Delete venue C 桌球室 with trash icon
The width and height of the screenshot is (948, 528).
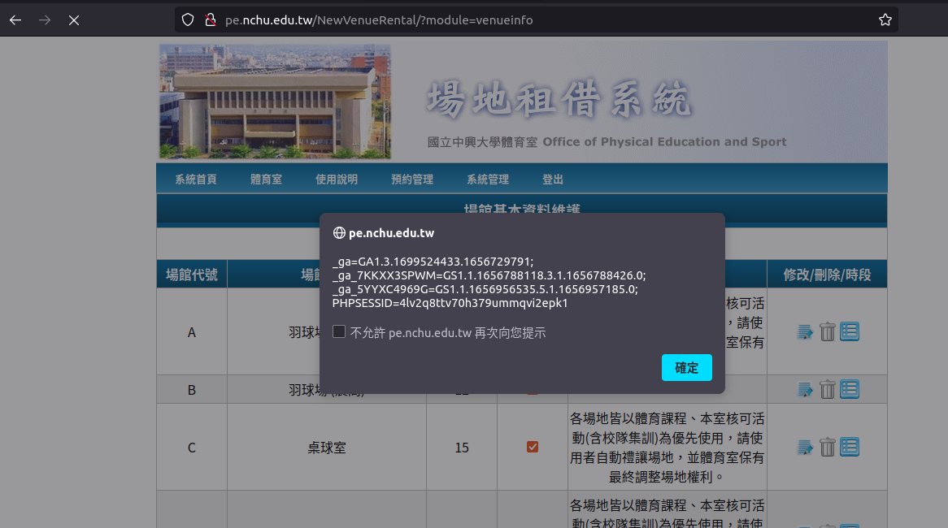click(827, 447)
